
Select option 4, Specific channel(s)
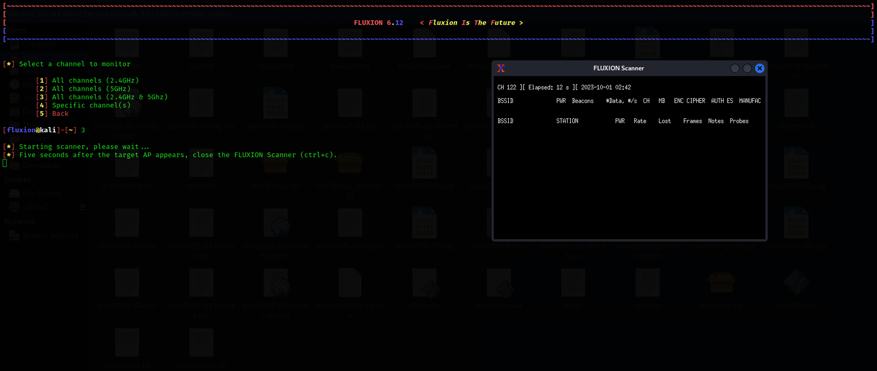(x=83, y=105)
